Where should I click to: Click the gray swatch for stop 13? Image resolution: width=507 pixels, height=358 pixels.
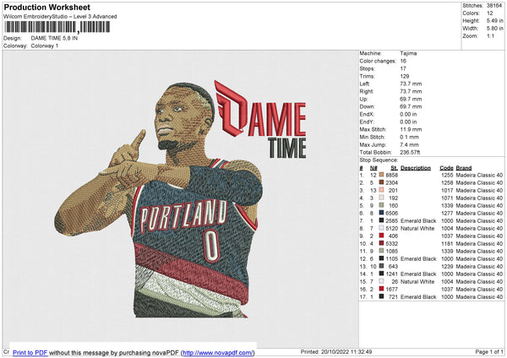pos(381,266)
